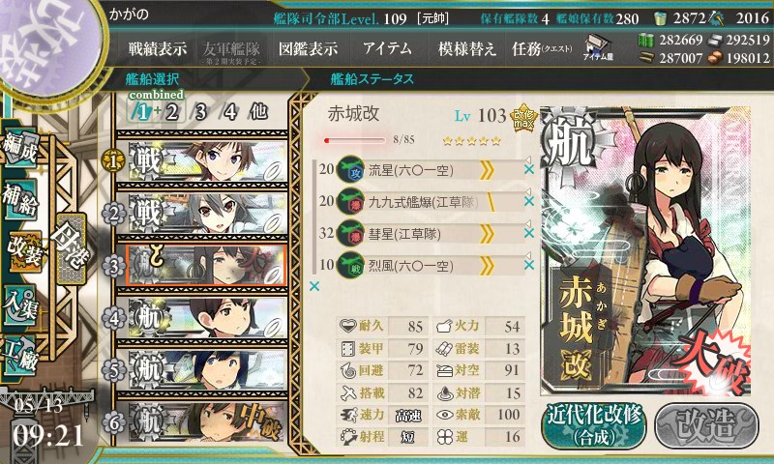The width and height of the screenshot is (774, 464).
Task: Return to 母港 home port button
Action: click(x=71, y=249)
